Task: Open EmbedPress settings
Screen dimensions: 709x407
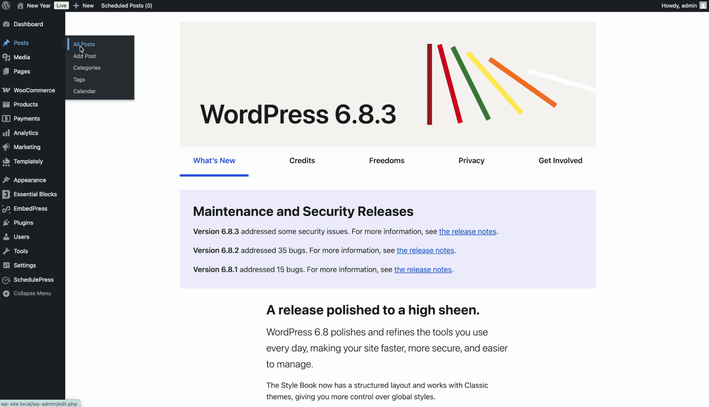Action: pos(30,208)
